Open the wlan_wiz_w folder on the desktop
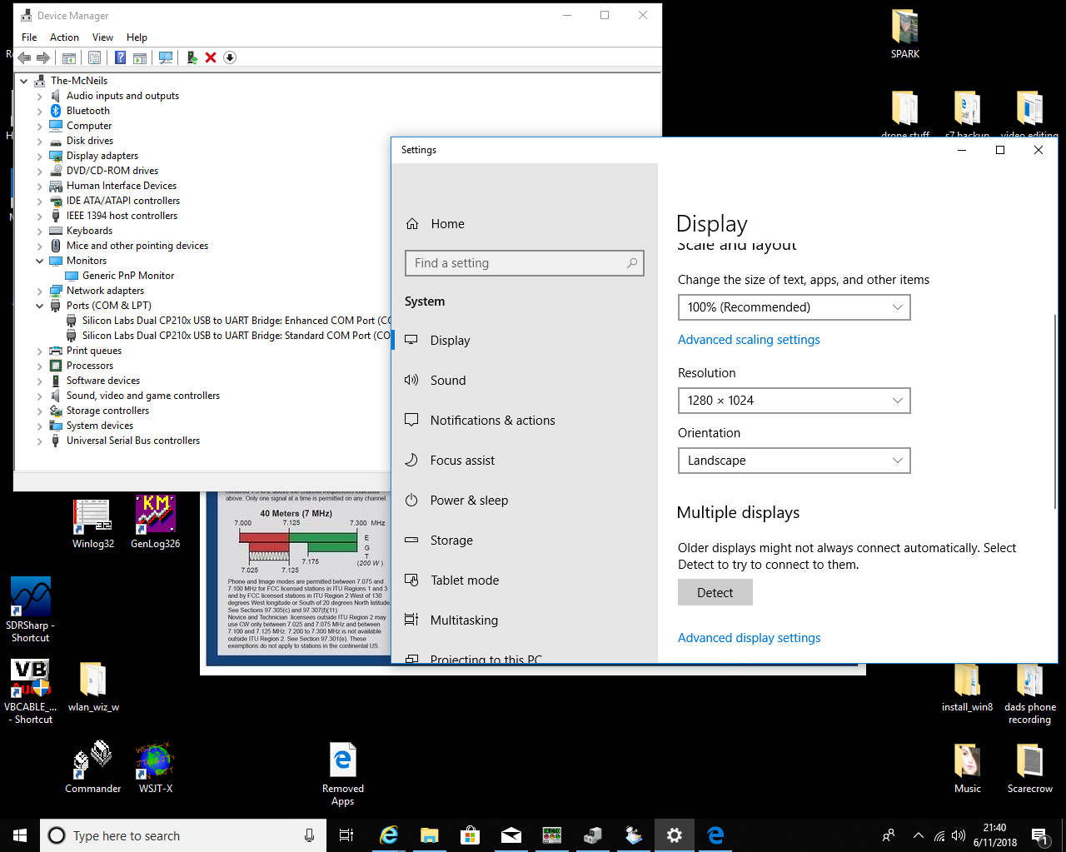Screen dimensions: 1066x852 [x=93, y=687]
